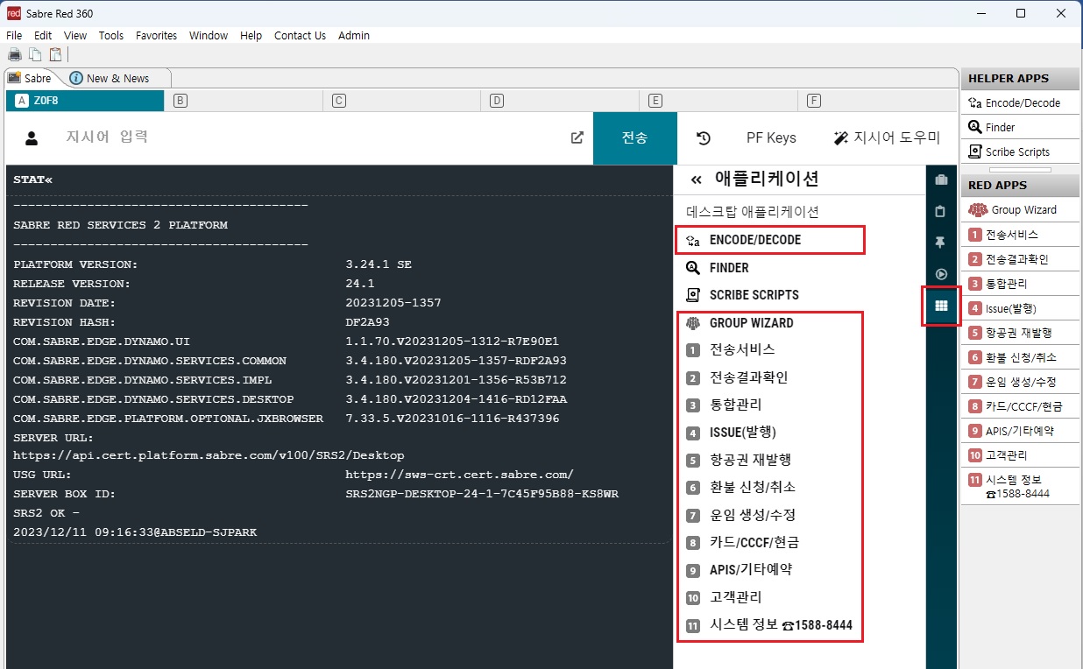The image size is (1083, 669).
Task: Open the Help menu
Action: (x=251, y=36)
